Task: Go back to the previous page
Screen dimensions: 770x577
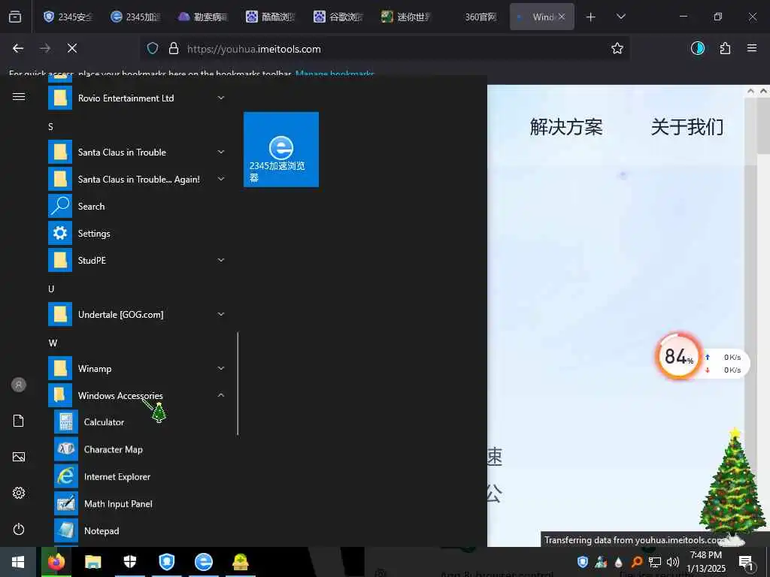Action: coord(18,48)
